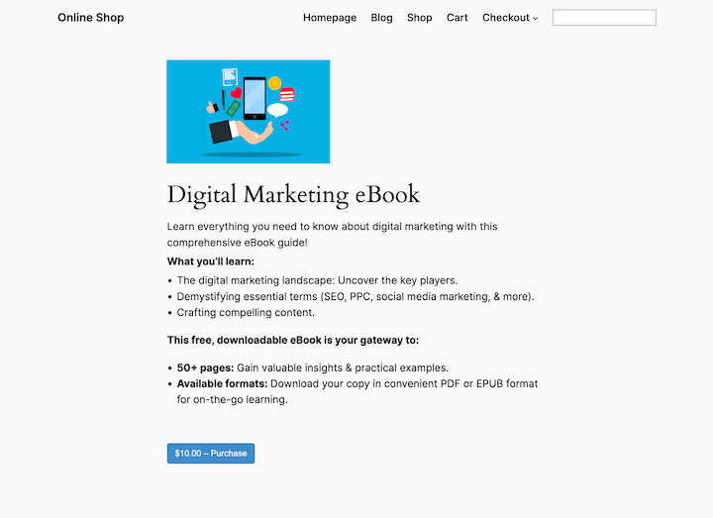Expand the Checkout submenu chevron
713x518 pixels.
point(536,18)
